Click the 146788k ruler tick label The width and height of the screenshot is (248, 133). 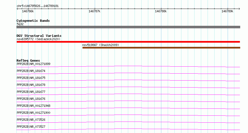tap(161, 11)
